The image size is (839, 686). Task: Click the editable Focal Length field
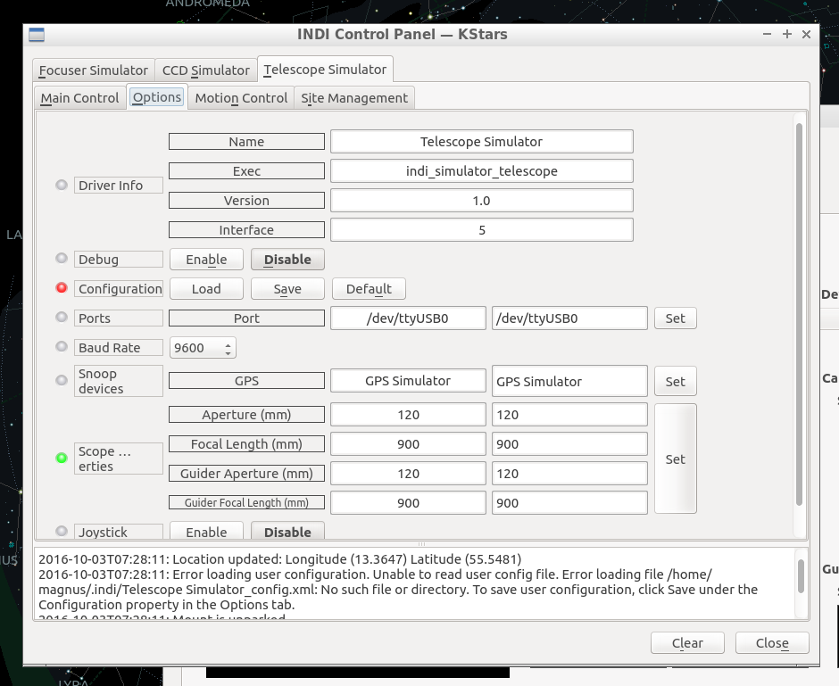point(569,444)
